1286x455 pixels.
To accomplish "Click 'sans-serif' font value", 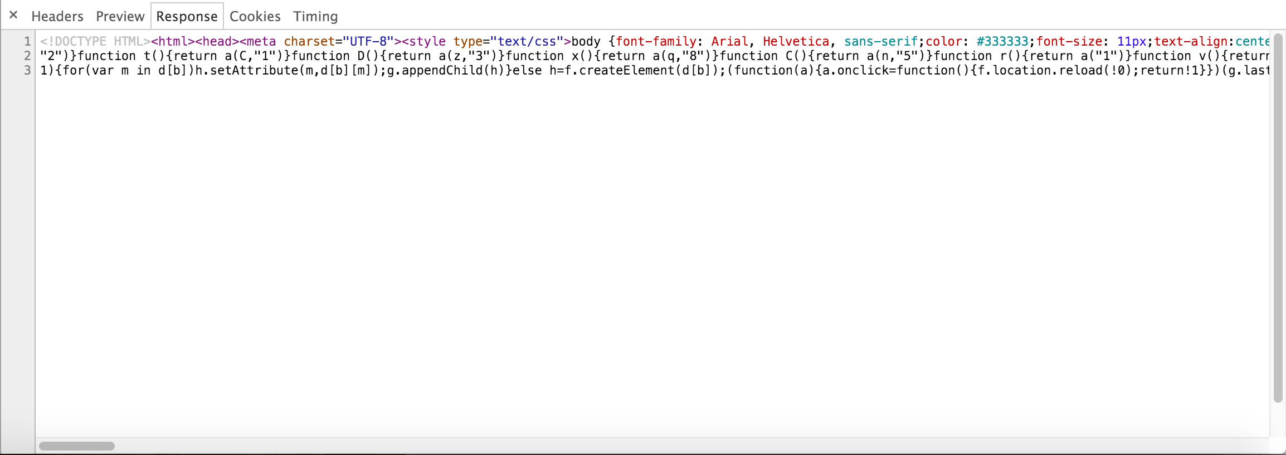I will pos(881,41).
